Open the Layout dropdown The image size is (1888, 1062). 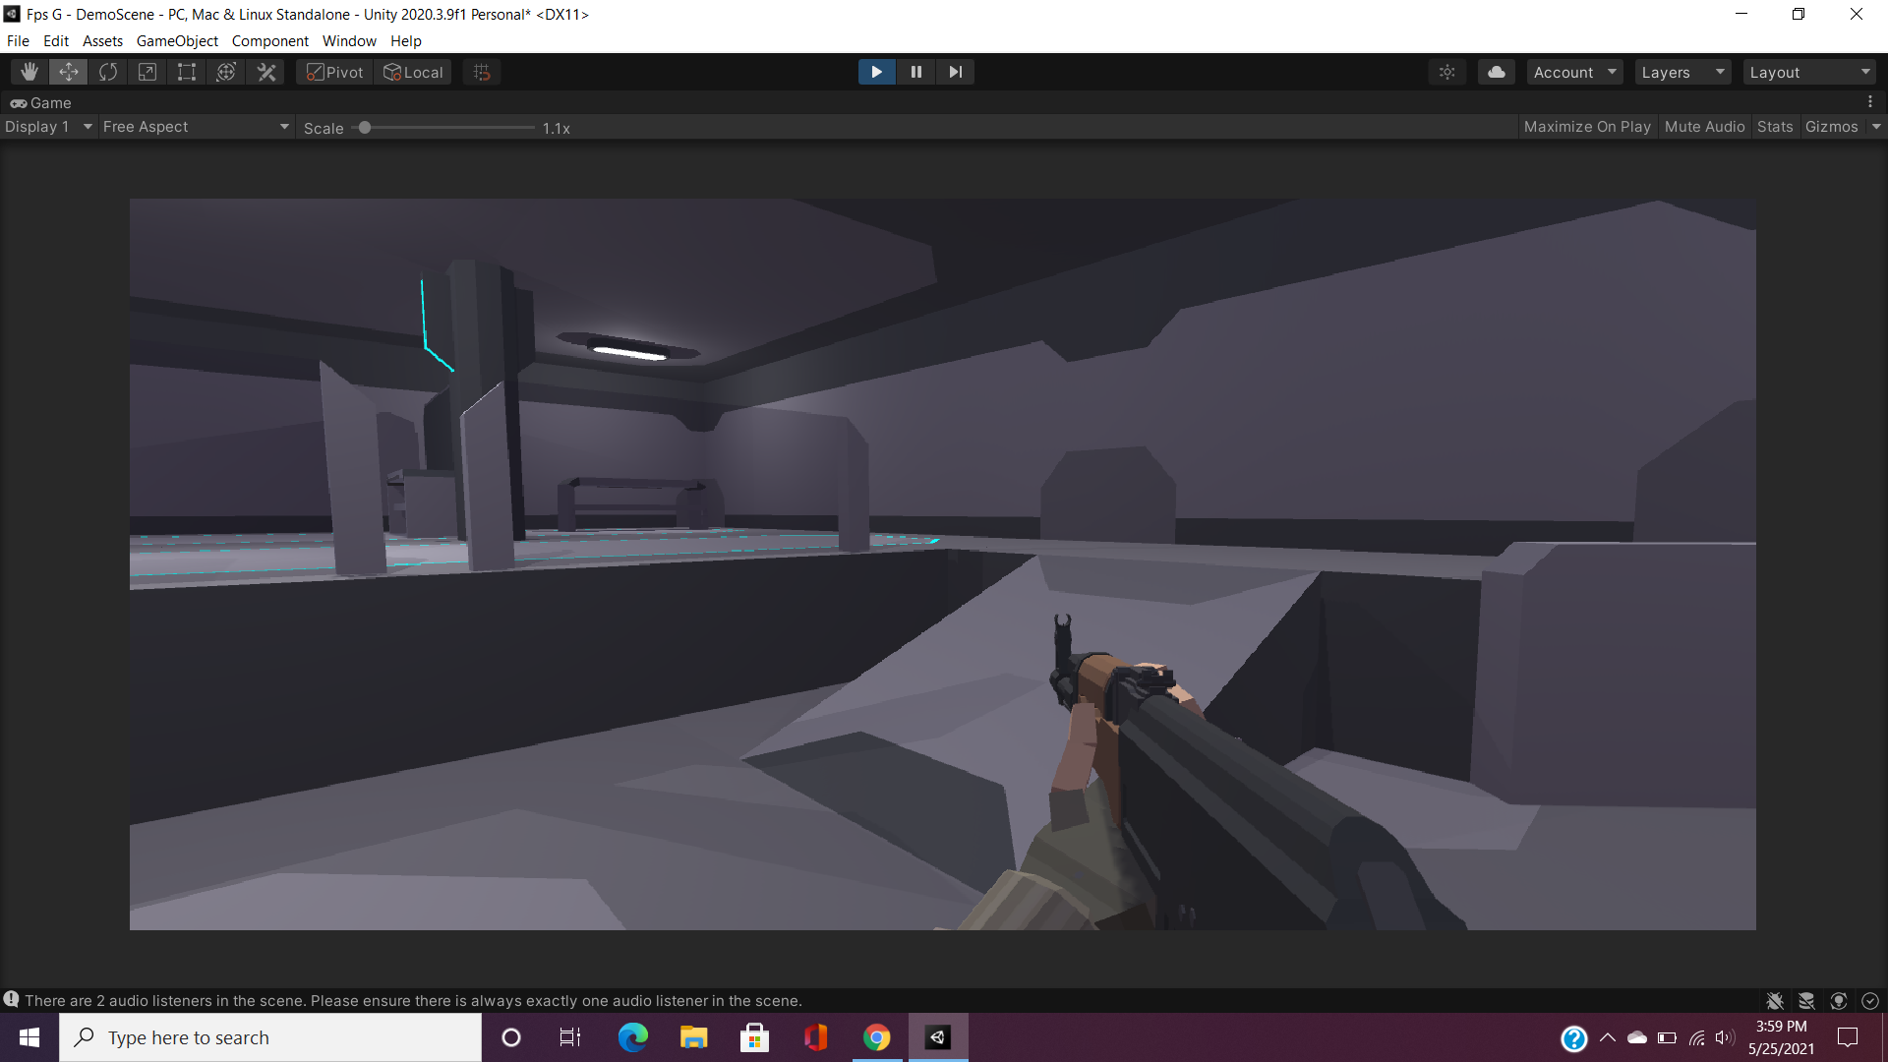1809,72
